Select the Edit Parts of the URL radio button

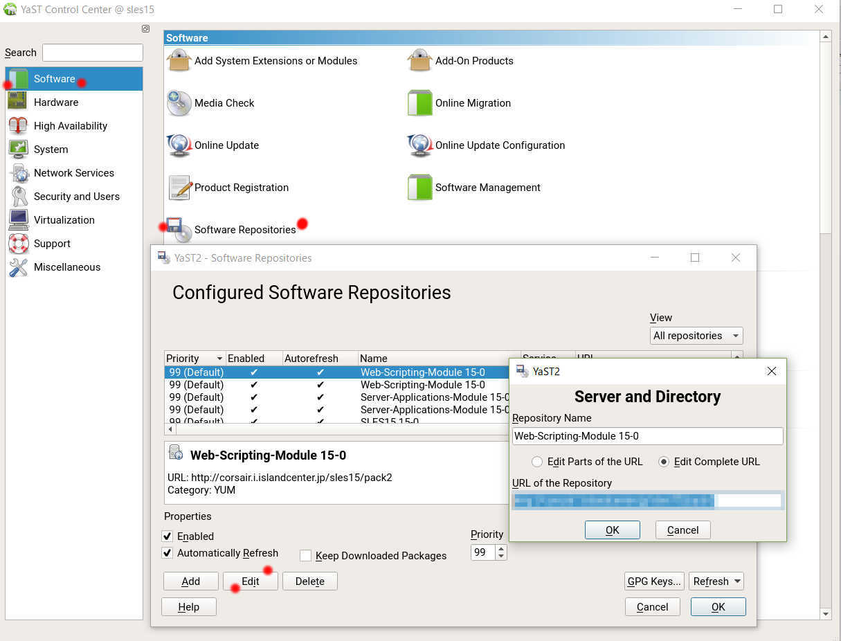click(x=537, y=462)
